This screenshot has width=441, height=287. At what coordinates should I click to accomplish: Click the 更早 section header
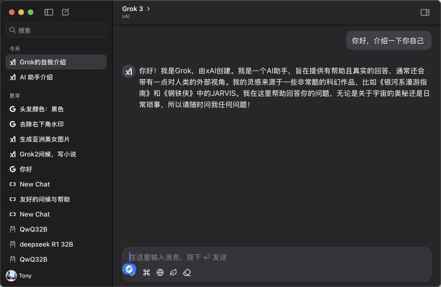[15, 96]
